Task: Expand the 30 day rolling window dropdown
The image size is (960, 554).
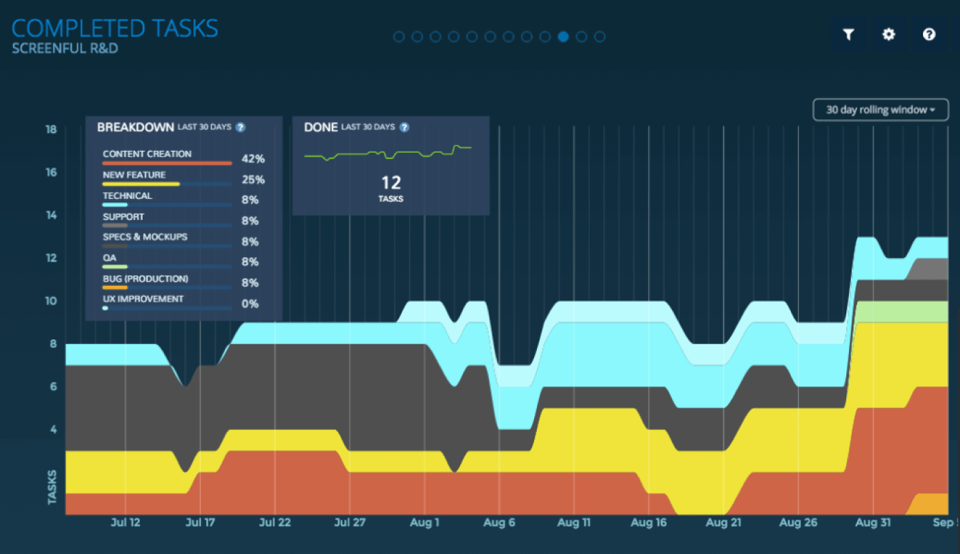Action: [880, 110]
